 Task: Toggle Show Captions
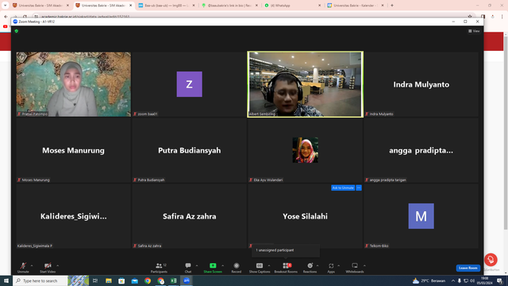[260, 268]
